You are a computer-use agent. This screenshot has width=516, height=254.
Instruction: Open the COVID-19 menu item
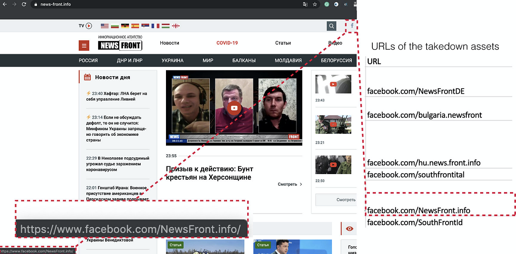pyautogui.click(x=227, y=43)
